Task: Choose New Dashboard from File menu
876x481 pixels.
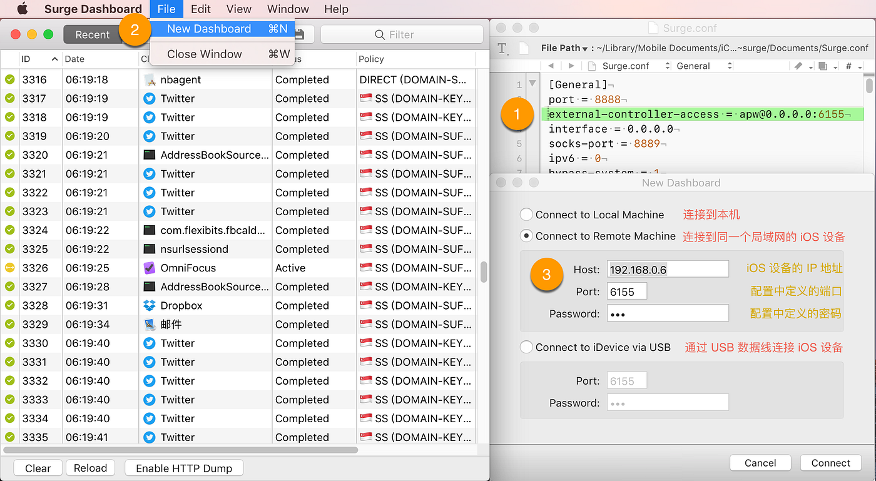Action: tap(222, 29)
